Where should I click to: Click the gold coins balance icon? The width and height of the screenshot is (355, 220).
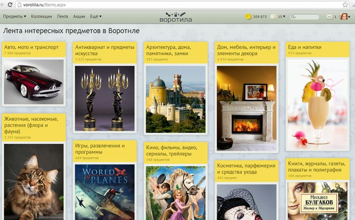click(248, 16)
